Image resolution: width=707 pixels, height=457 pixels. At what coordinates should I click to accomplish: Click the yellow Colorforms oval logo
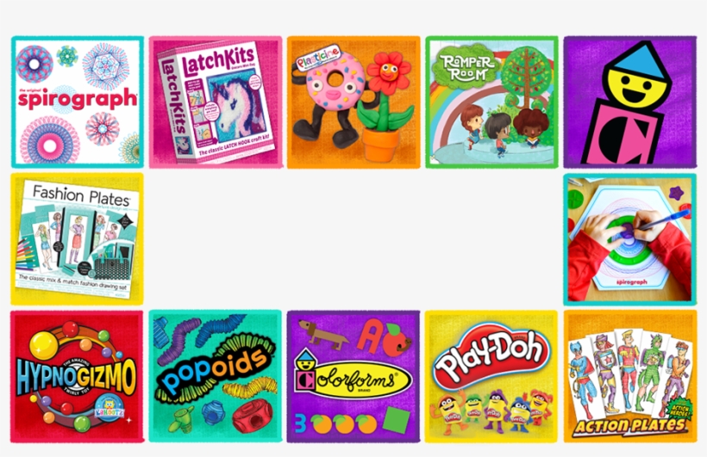(353, 380)
